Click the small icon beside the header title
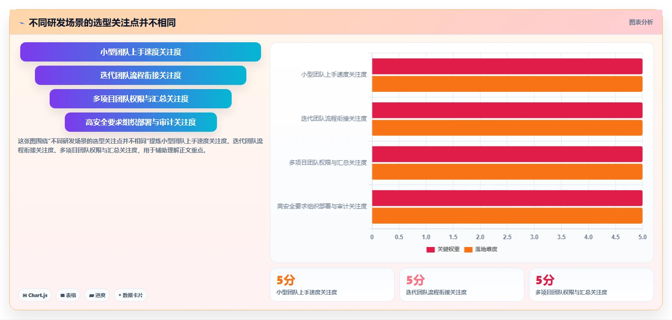This screenshot has height=320, width=672. pos(22,23)
